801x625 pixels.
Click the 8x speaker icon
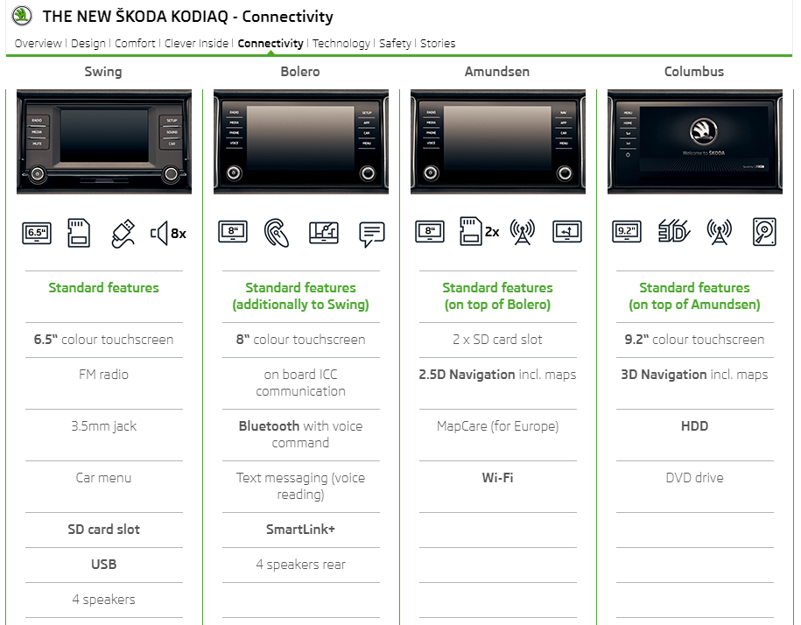click(x=168, y=234)
